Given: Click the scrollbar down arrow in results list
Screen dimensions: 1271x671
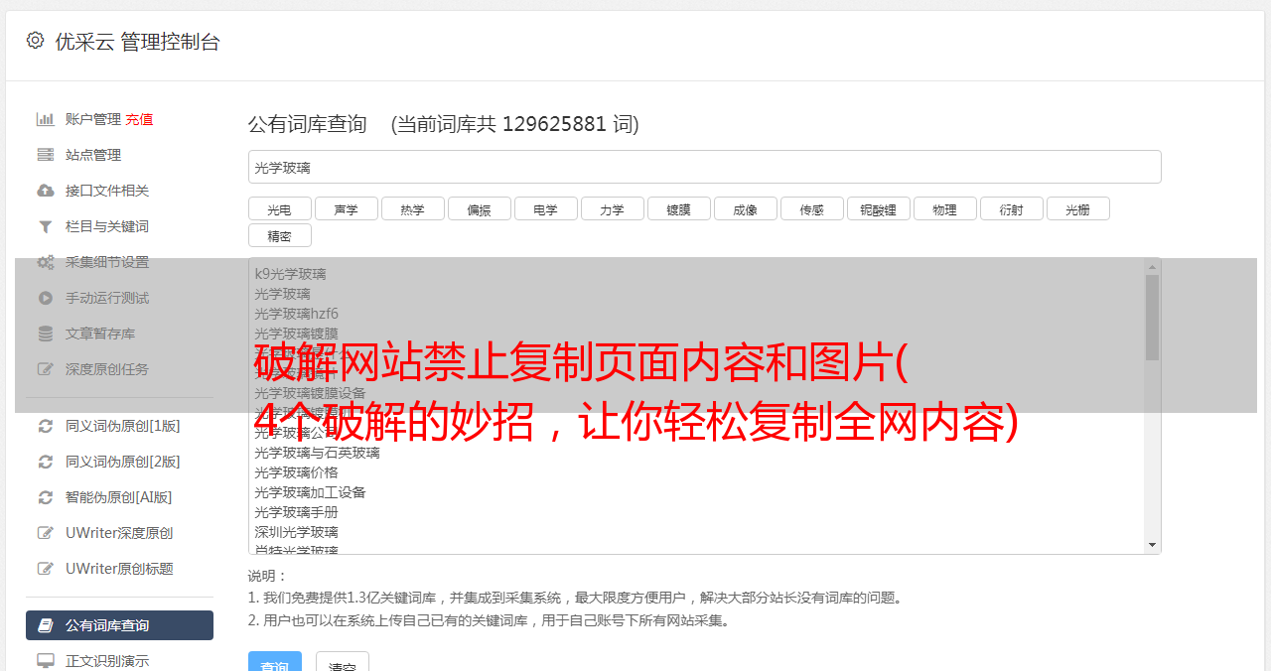Looking at the screenshot, I should (1152, 545).
